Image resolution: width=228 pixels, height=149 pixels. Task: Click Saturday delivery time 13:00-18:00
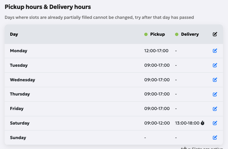click(x=187, y=123)
